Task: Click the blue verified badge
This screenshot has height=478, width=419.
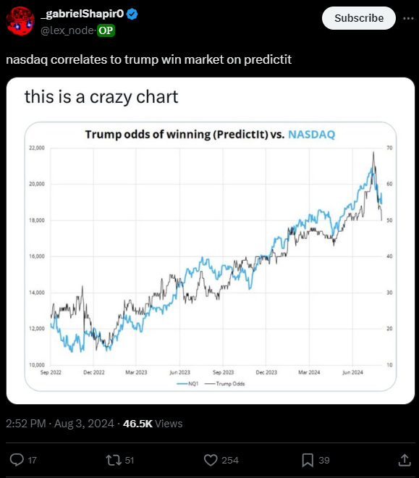Action: [x=132, y=14]
